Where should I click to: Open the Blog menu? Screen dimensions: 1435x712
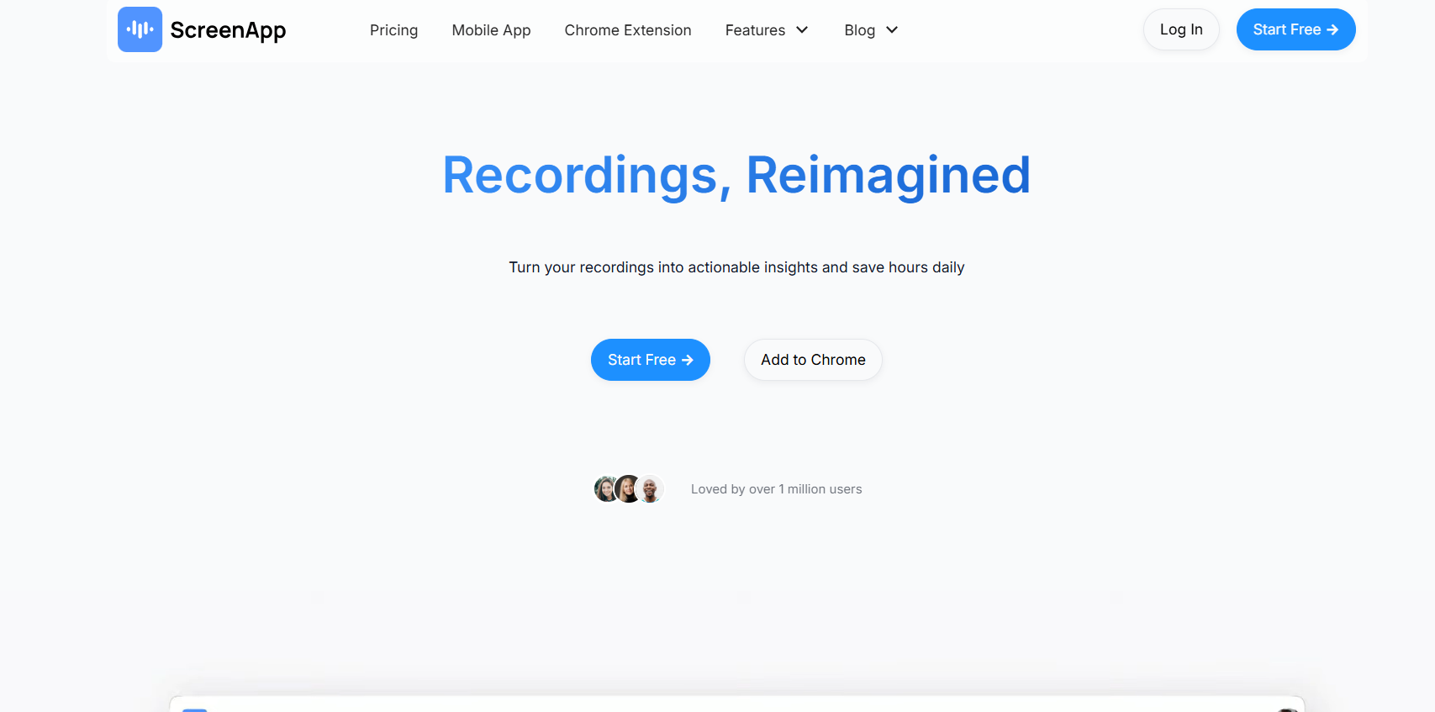(859, 30)
